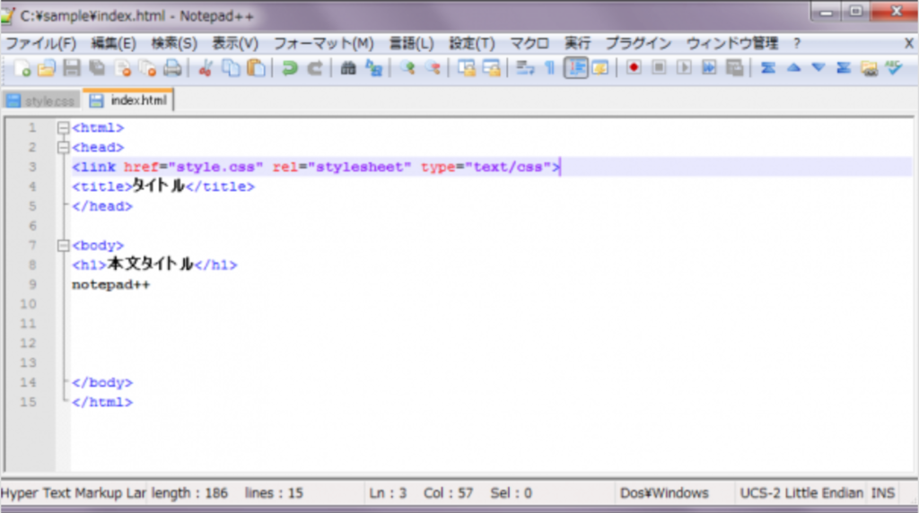Stop macro recording with the square icon
Screen dimensions: 919x513
[658, 68]
